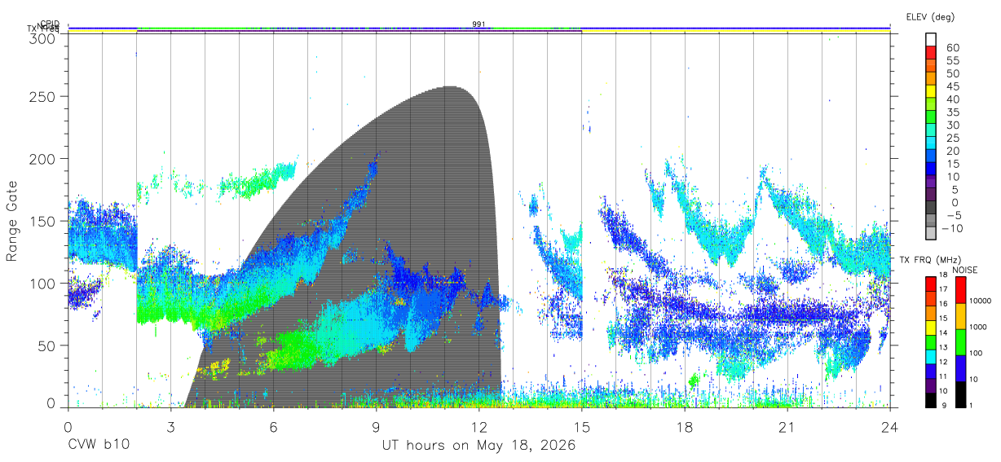Click the red top band of NOISE colorbar
This screenshot has height=462, width=1001.
[x=959, y=289]
